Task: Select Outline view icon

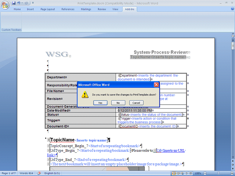Action: click(187, 173)
